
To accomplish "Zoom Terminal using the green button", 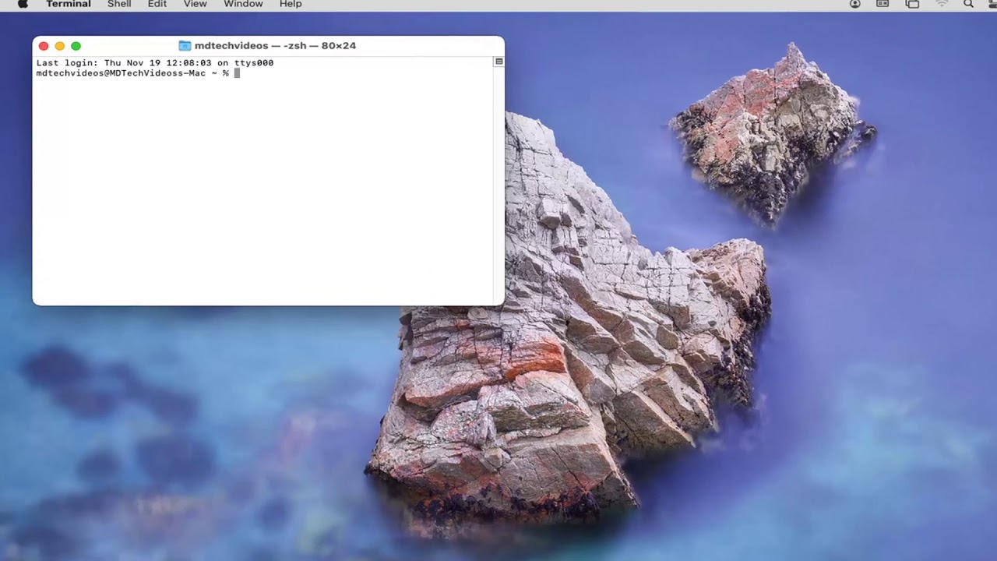I will [x=76, y=46].
